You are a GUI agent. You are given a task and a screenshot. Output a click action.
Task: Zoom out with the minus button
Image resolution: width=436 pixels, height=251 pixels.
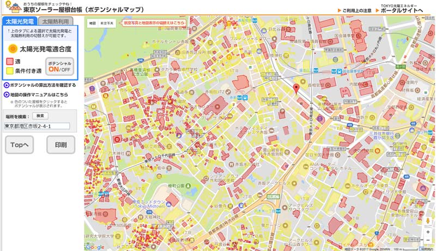coord(428,240)
